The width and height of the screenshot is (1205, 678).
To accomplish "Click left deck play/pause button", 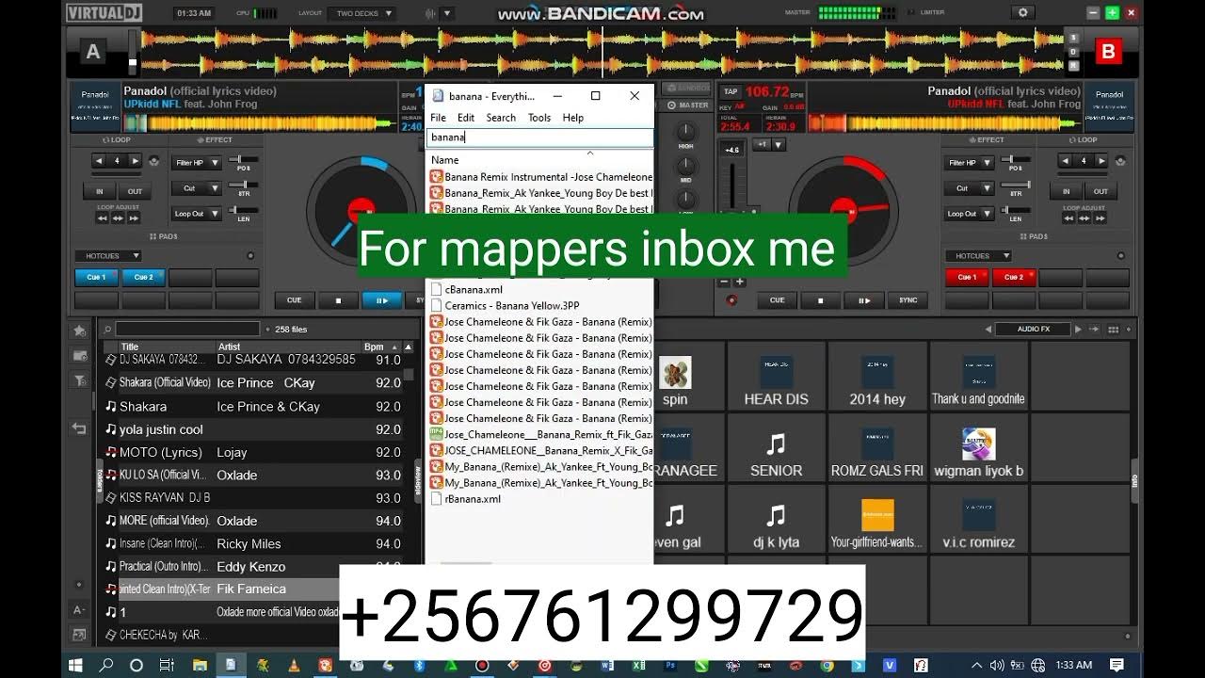I will 382,300.
